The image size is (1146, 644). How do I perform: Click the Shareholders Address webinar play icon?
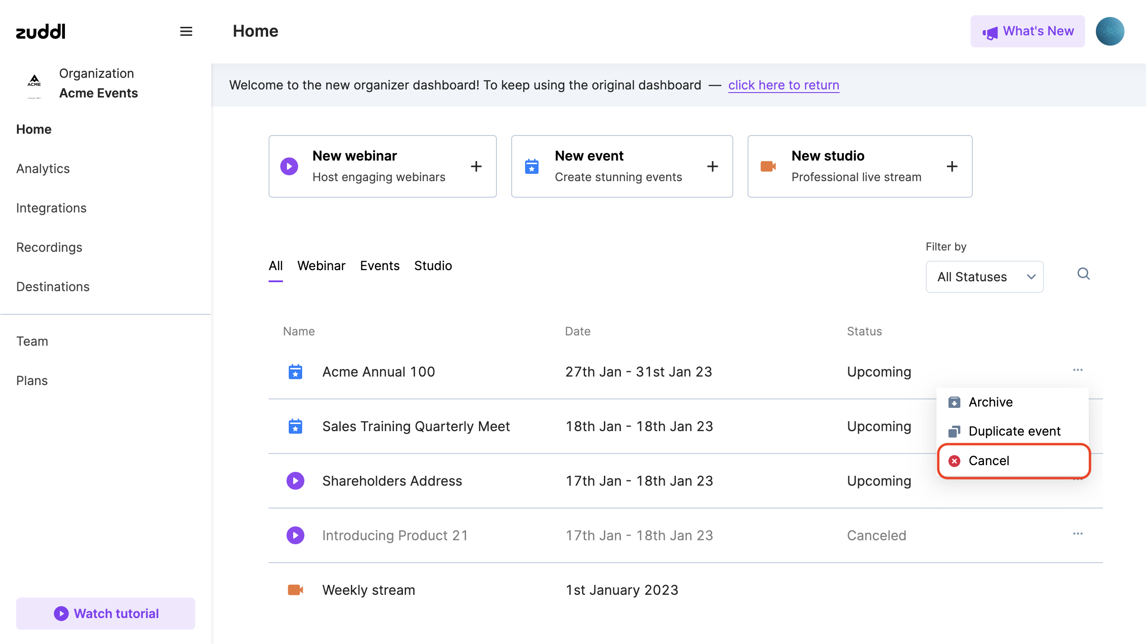(295, 481)
